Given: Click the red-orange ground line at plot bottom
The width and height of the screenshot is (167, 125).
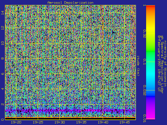Looking at the screenshot, I should [x=70, y=118].
